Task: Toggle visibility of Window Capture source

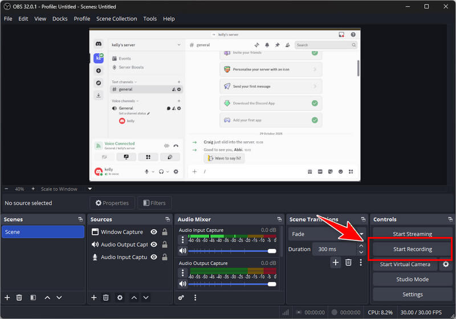Action: coord(154,232)
